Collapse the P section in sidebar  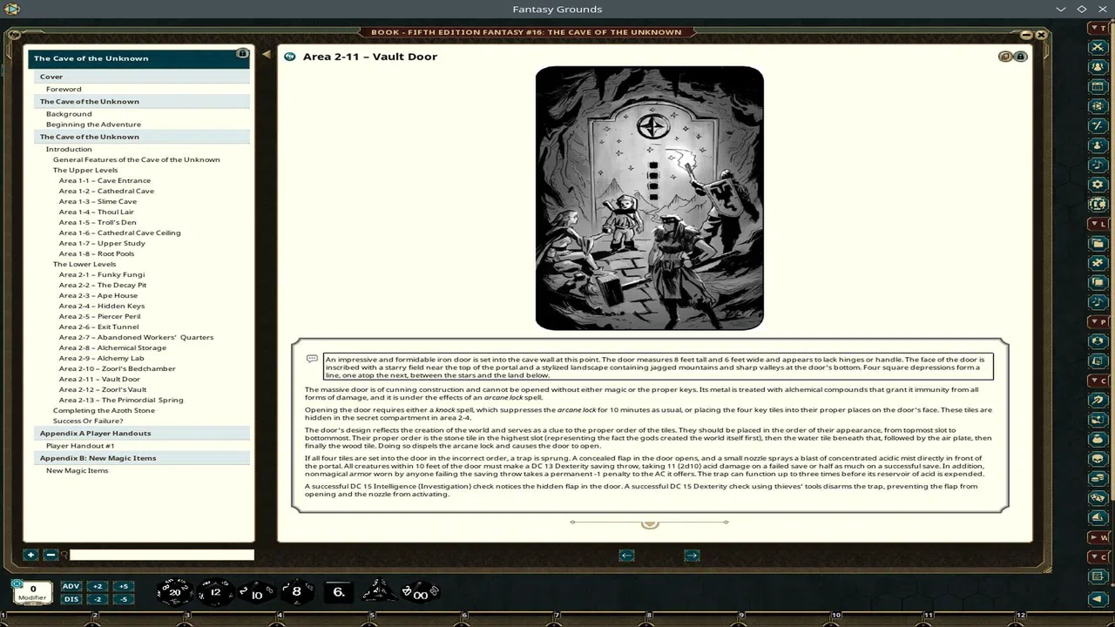[1098, 322]
